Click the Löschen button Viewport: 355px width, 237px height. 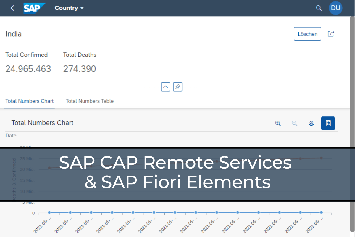pyautogui.click(x=307, y=34)
